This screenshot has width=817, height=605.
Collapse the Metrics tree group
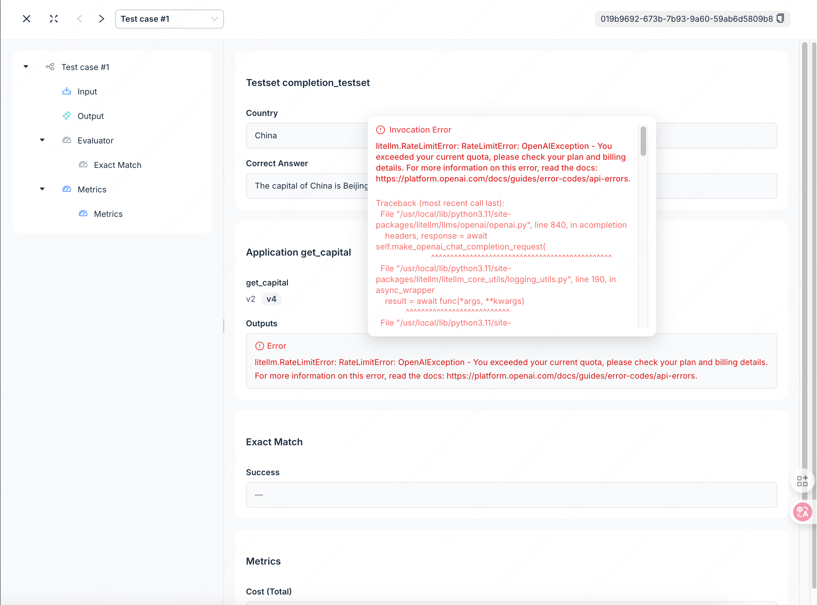(x=42, y=189)
